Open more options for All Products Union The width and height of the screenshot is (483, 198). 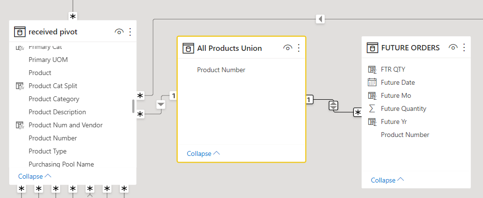pyautogui.click(x=298, y=48)
